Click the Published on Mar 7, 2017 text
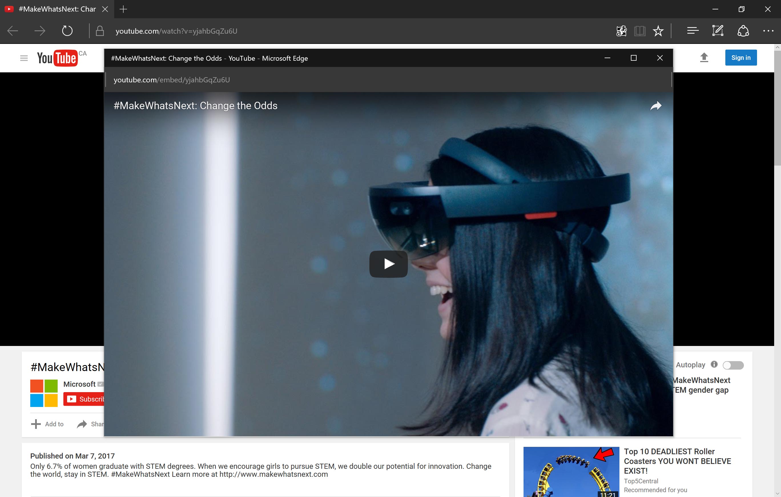 pyautogui.click(x=72, y=456)
